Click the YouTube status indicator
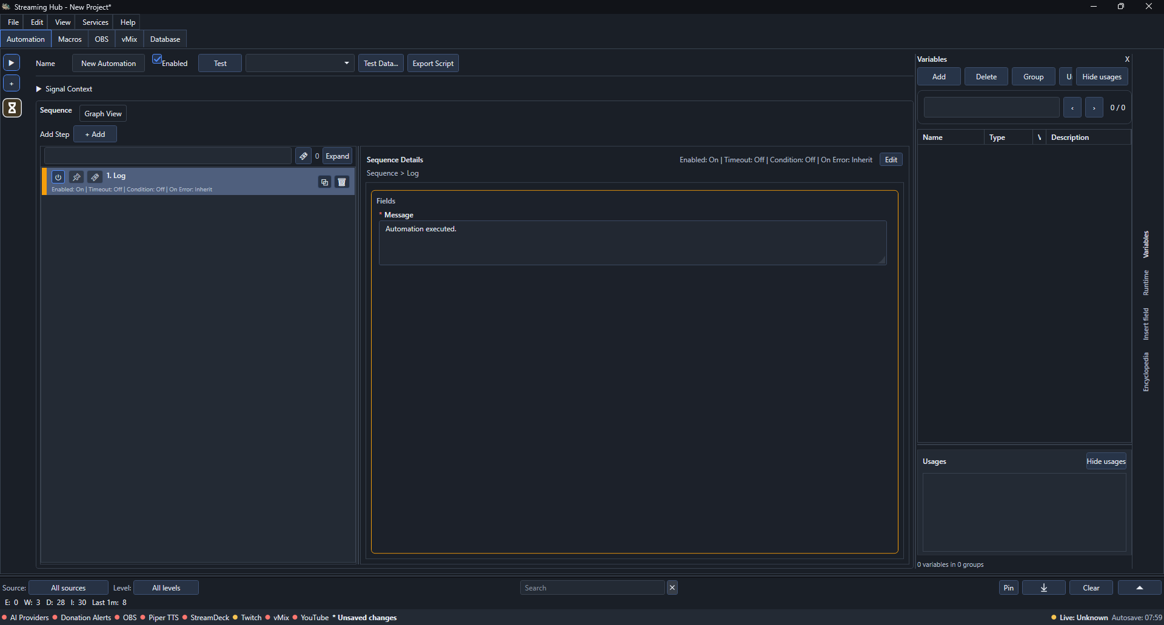The image size is (1164, 625). [311, 618]
